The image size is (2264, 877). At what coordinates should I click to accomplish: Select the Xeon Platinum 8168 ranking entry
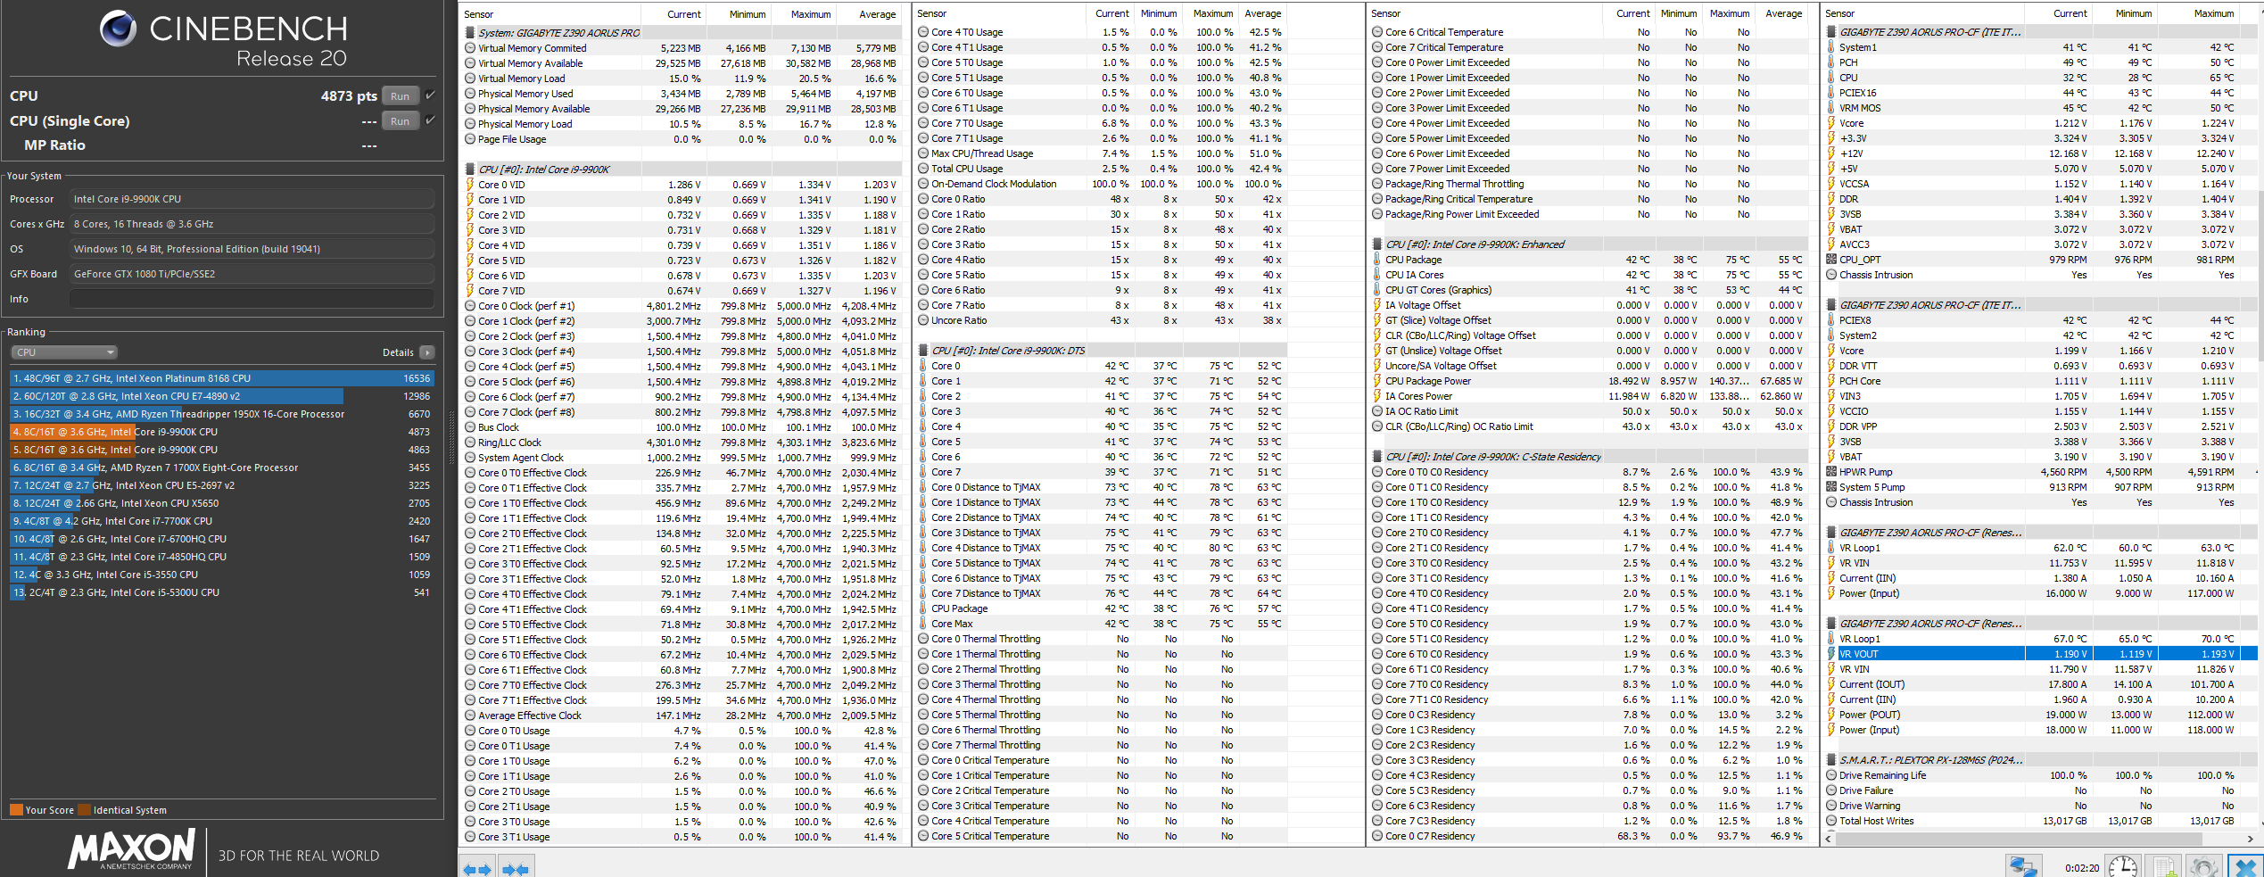(x=222, y=378)
